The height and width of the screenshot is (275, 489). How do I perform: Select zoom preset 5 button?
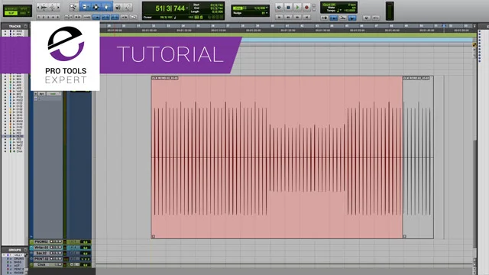pos(57,17)
